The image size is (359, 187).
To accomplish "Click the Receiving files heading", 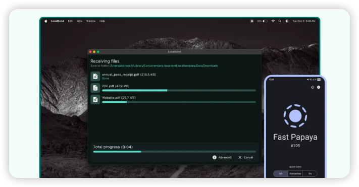I will (x=105, y=61).
